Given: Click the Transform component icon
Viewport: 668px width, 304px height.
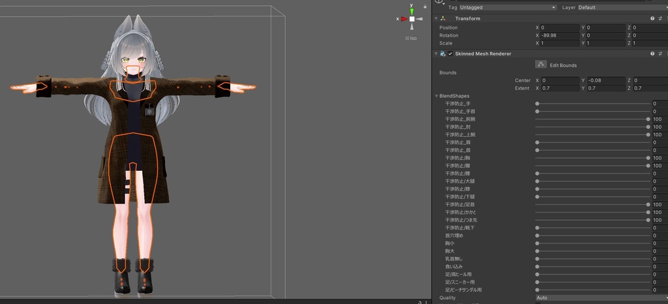Looking at the screenshot, I should tap(443, 18).
